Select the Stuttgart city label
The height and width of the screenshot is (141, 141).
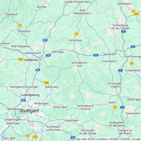click(x=29, y=111)
